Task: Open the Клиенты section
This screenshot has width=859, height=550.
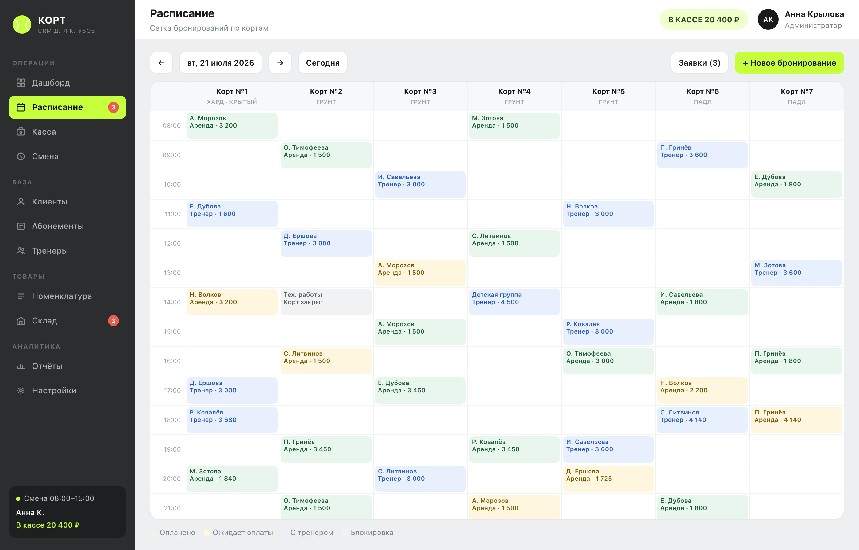Action: point(67,202)
